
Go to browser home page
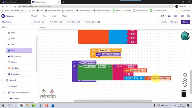click(15, 7)
